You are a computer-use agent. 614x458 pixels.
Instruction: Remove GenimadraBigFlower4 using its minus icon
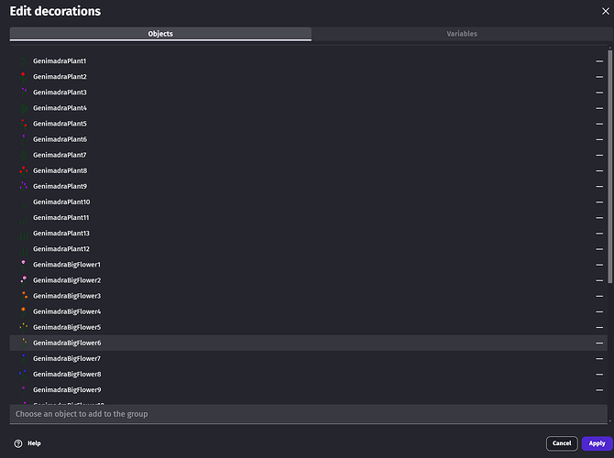point(599,311)
